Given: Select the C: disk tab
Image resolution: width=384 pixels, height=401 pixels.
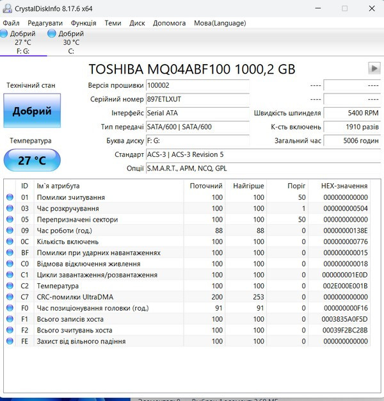Looking at the screenshot, I should (x=71, y=42).
